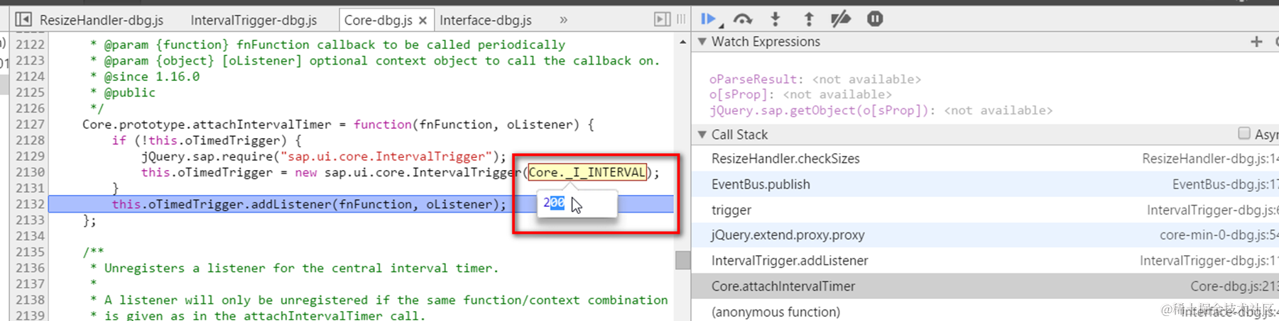The height and width of the screenshot is (321, 1279).
Task: Step over next function call
Action: 742,19
